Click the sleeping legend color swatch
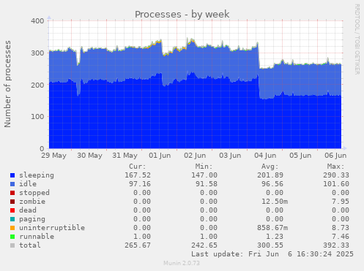This screenshot has width=364, height=271. click(x=12, y=175)
